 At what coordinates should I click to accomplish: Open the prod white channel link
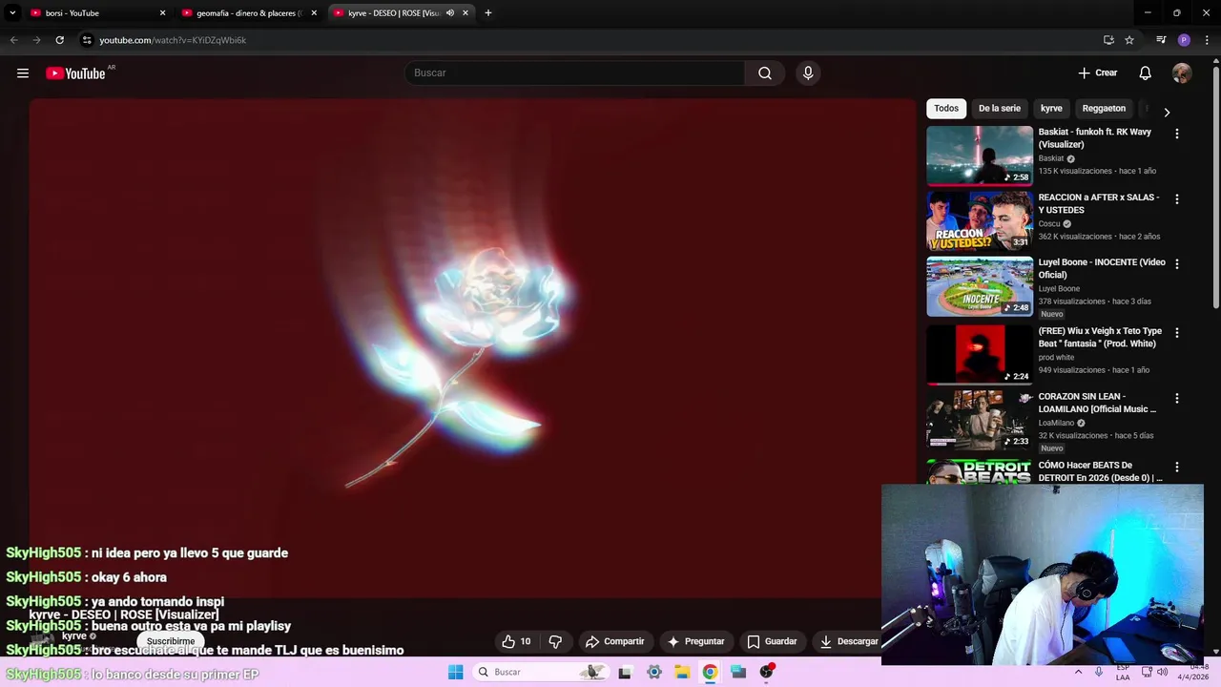click(1056, 358)
